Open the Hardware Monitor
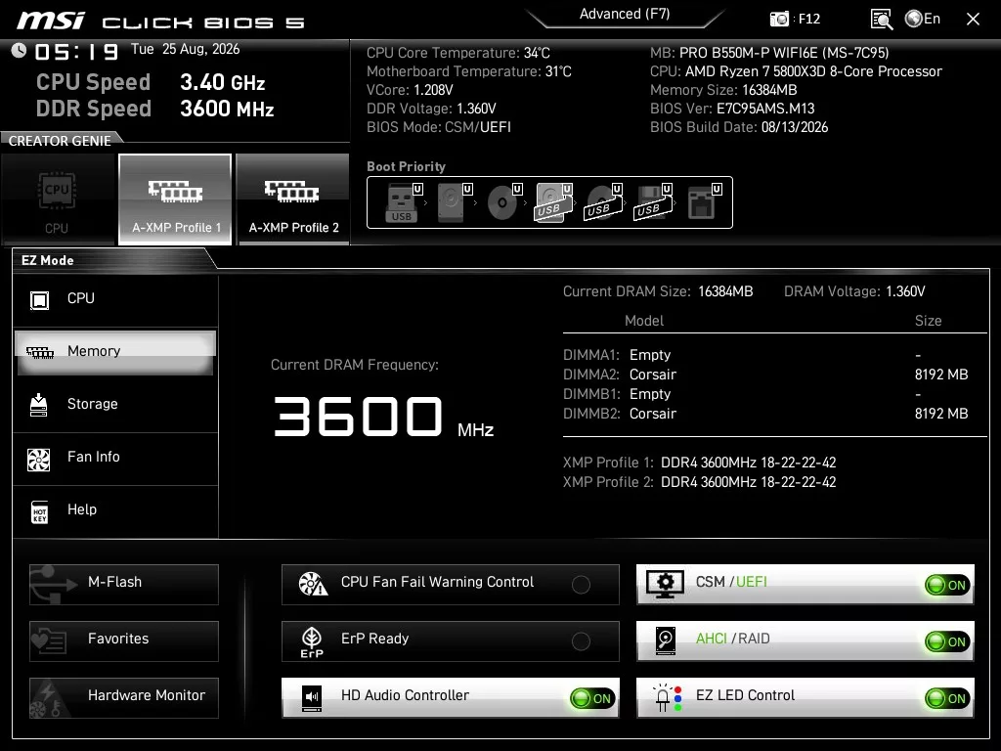The width and height of the screenshot is (1001, 751). click(x=124, y=698)
